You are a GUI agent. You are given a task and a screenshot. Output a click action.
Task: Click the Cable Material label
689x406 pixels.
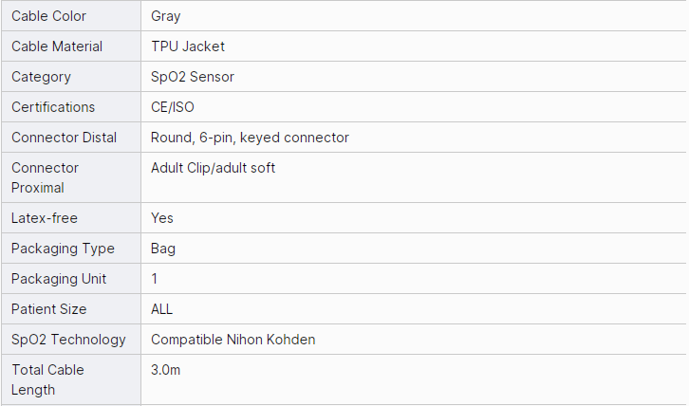click(57, 46)
